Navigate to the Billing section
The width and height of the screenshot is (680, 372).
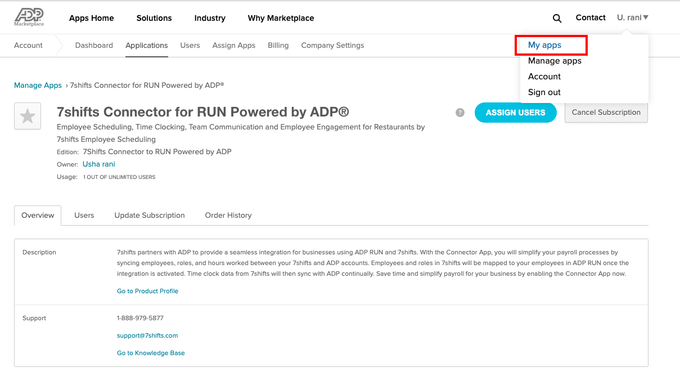tap(278, 45)
